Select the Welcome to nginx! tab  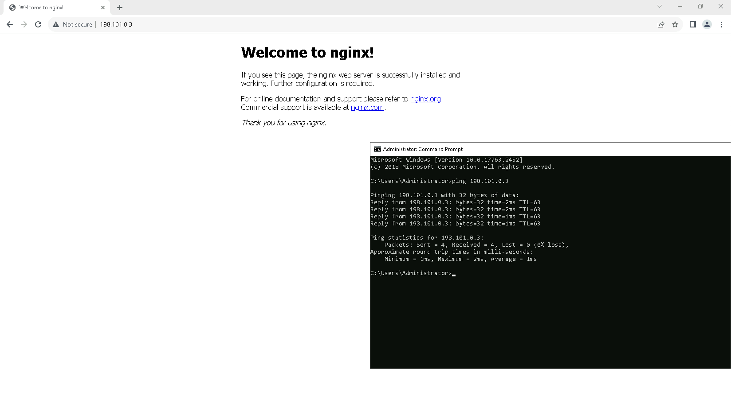(x=49, y=8)
